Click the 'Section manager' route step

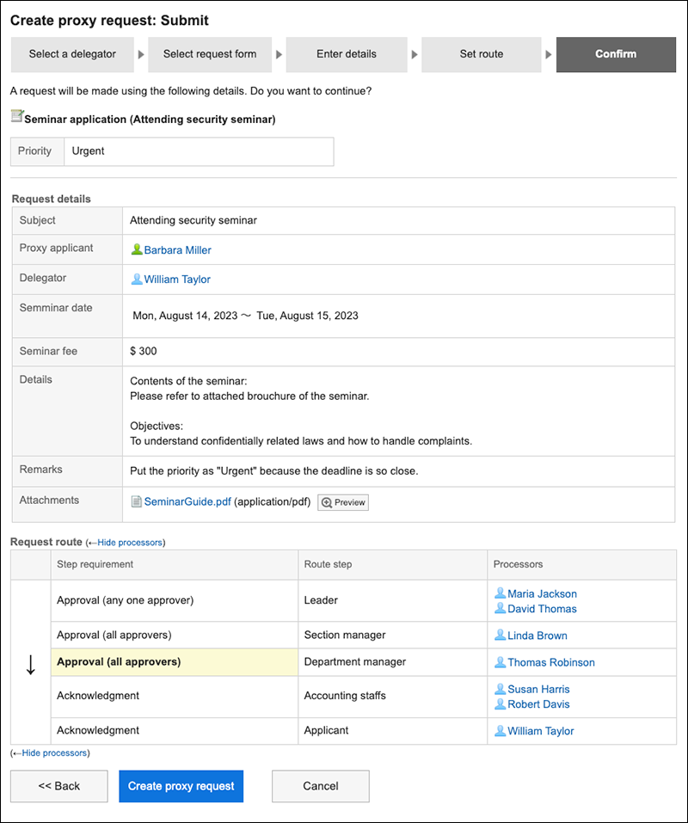pos(345,636)
